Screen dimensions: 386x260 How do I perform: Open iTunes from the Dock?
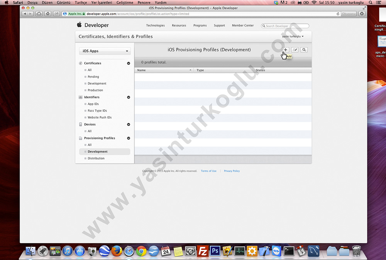point(68,251)
